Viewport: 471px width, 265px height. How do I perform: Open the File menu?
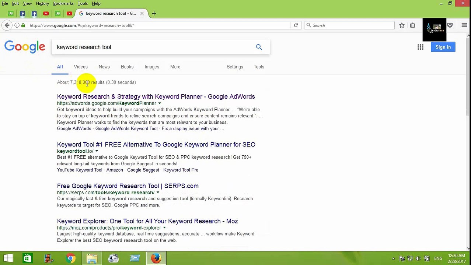click(5, 3)
